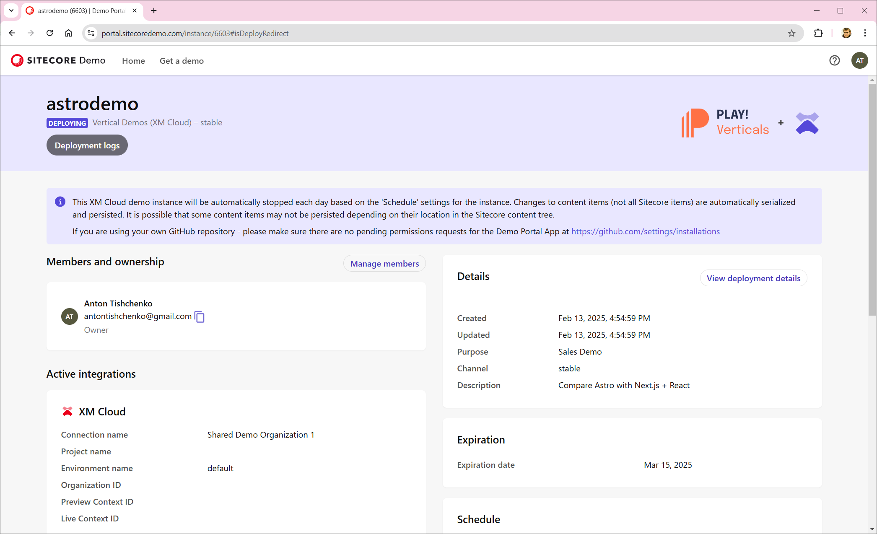Click the page vertical scrollbar

[x=872, y=199]
